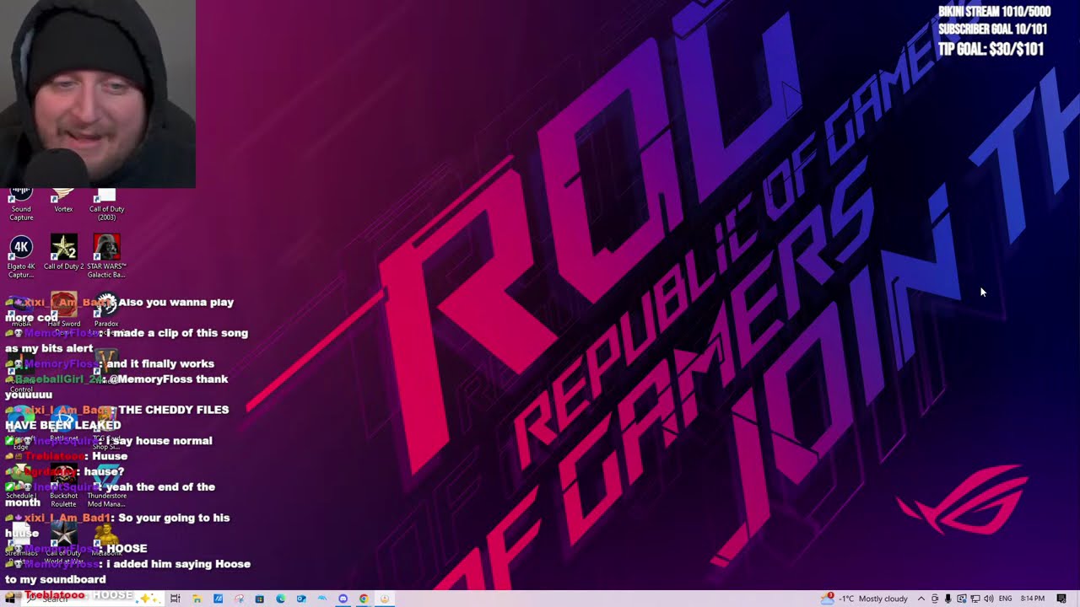Open Microsoft Store from the taskbar
This screenshot has width=1080, height=607.
(x=259, y=599)
